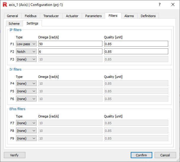
Task: Click the disabled F4 Quality field
Action: click(x=136, y=83)
